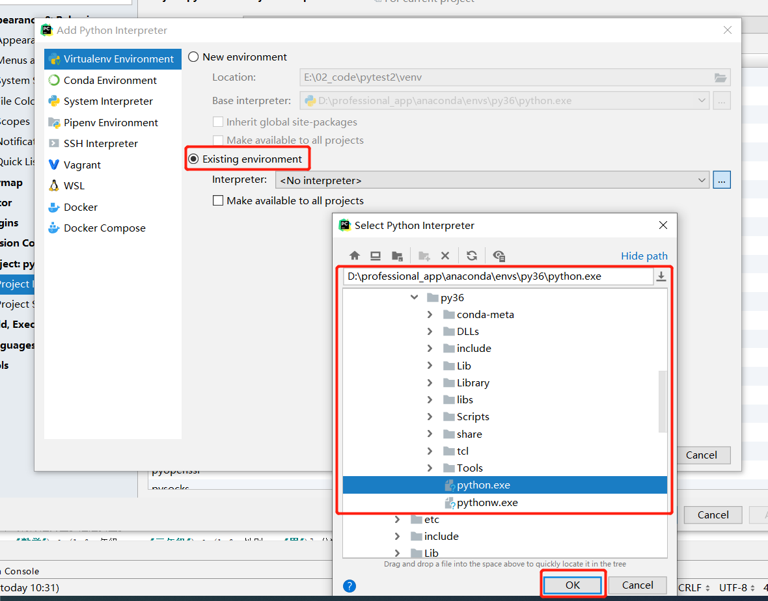Open the Interpreter dropdown showing No interpreter

[492, 180]
